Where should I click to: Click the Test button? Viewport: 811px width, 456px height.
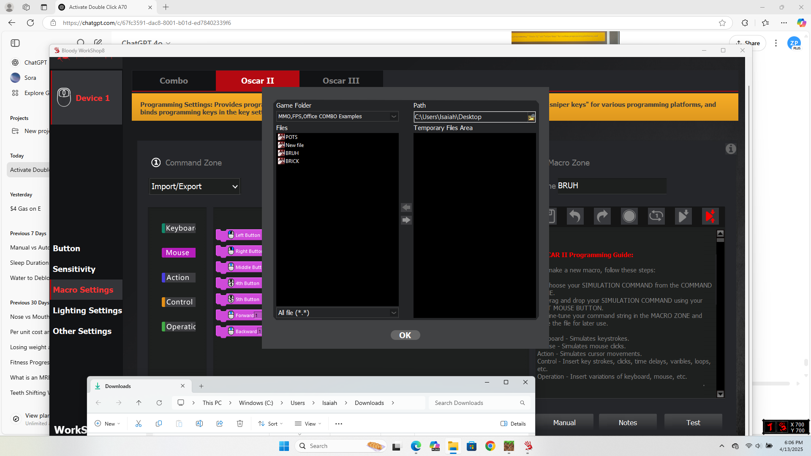(x=693, y=423)
